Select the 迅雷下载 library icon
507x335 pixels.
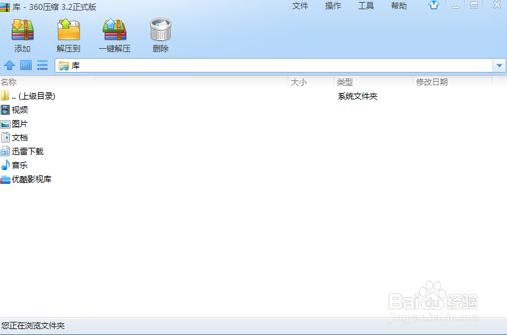[5, 151]
